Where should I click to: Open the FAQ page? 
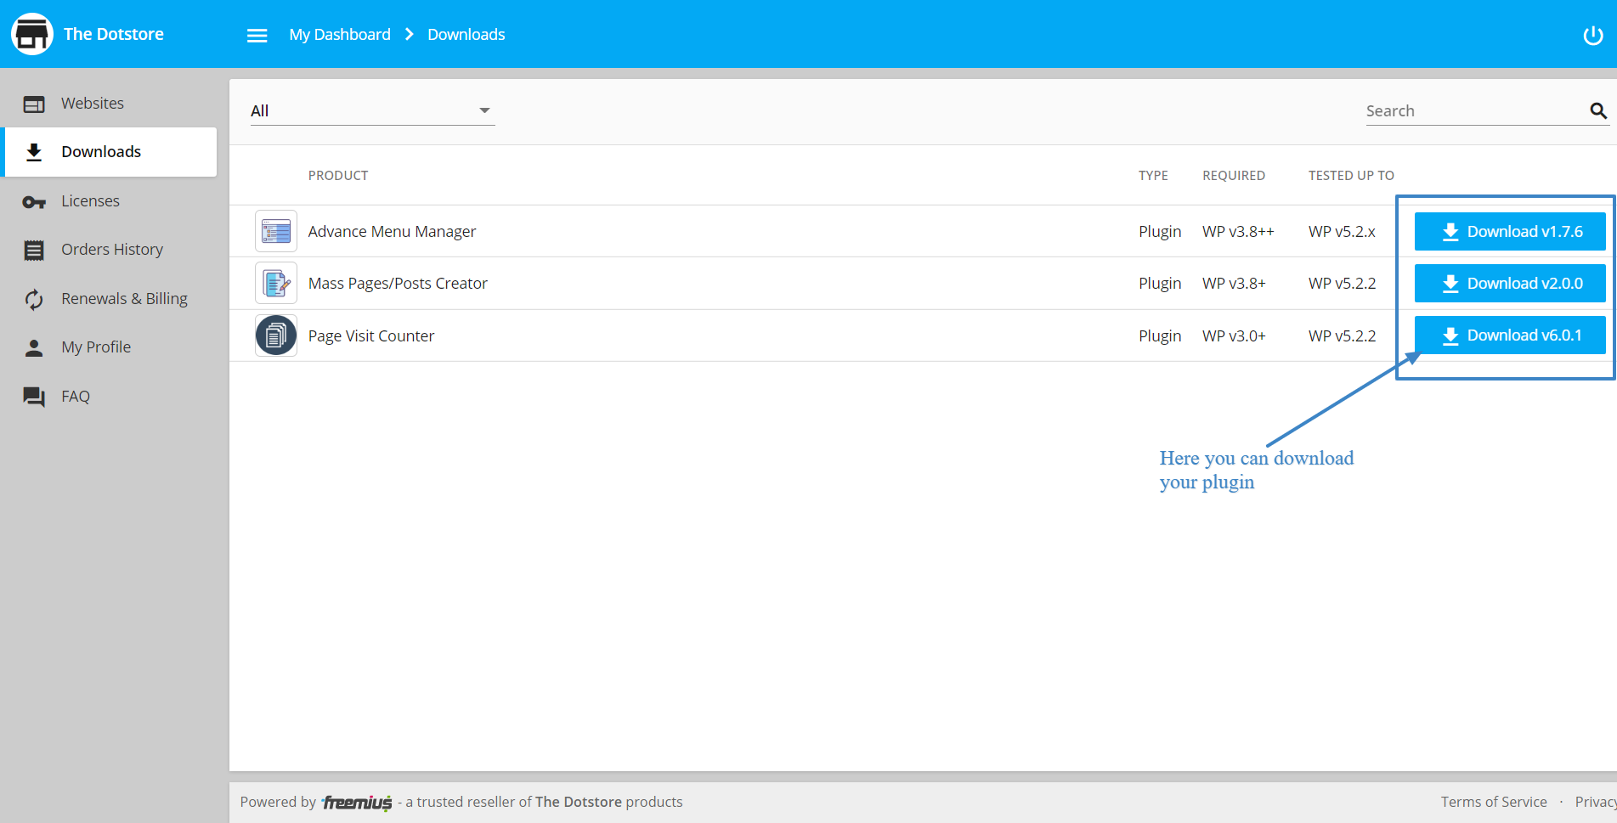coord(110,397)
